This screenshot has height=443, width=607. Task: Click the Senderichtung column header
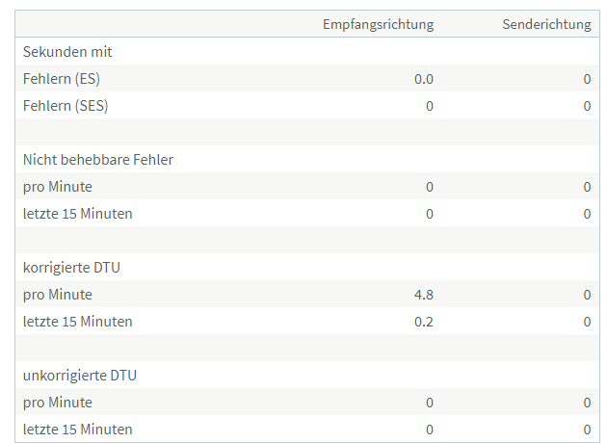coord(546,24)
